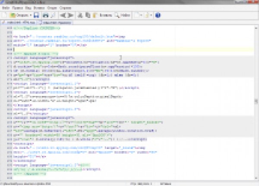The image size is (259, 186).
Task: Click the Copy icon in toolbar
Action: 88,15
